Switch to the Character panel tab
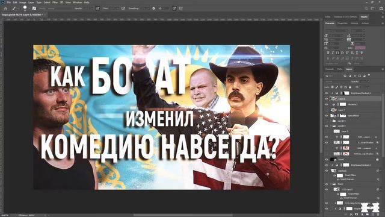 pos(330,24)
